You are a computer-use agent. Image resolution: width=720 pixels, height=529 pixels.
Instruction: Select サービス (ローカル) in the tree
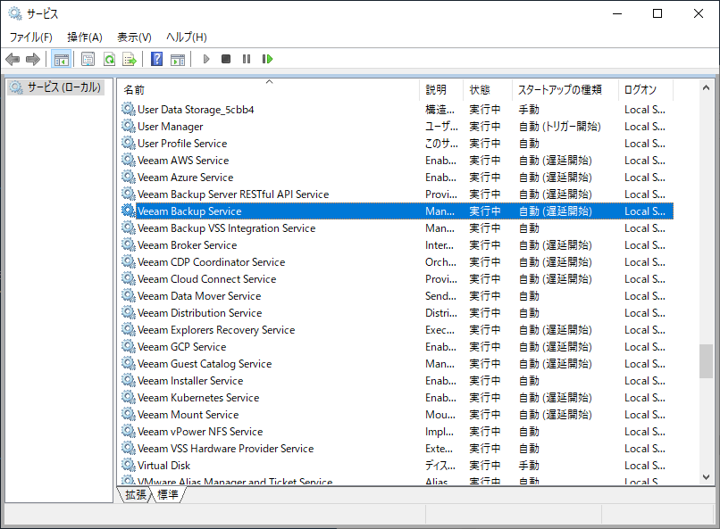[56, 87]
